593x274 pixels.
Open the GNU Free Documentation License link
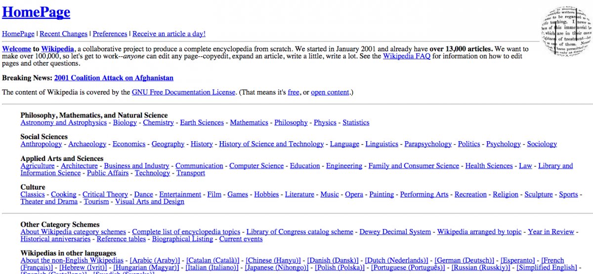(x=183, y=92)
